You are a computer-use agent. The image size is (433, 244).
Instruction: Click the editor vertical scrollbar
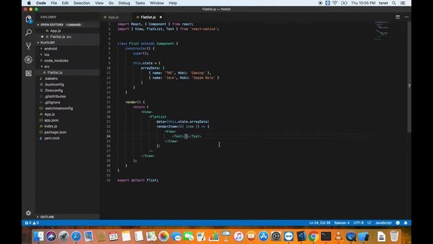[x=409, y=77]
